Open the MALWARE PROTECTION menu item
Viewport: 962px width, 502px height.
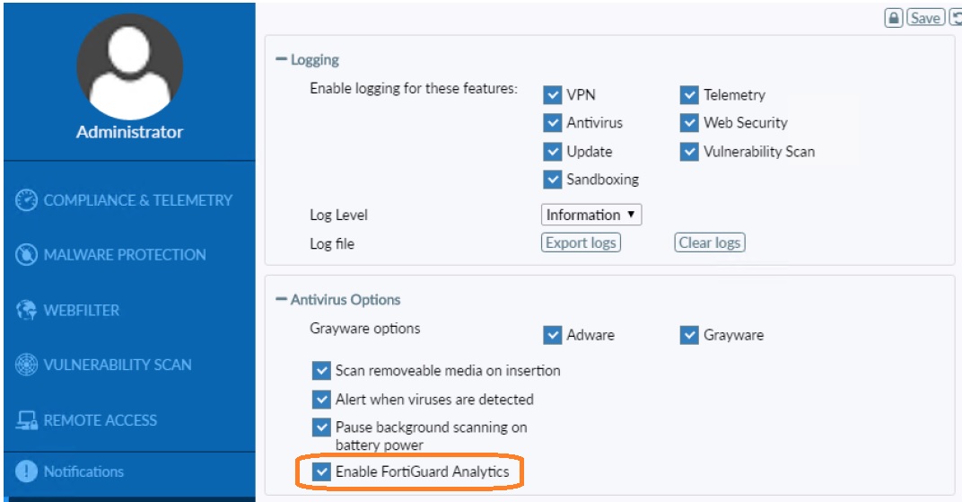point(125,255)
